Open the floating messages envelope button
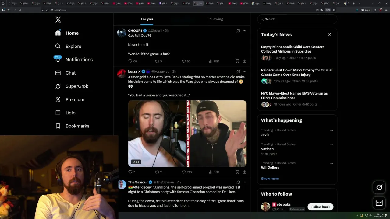The image size is (390, 219). click(379, 203)
